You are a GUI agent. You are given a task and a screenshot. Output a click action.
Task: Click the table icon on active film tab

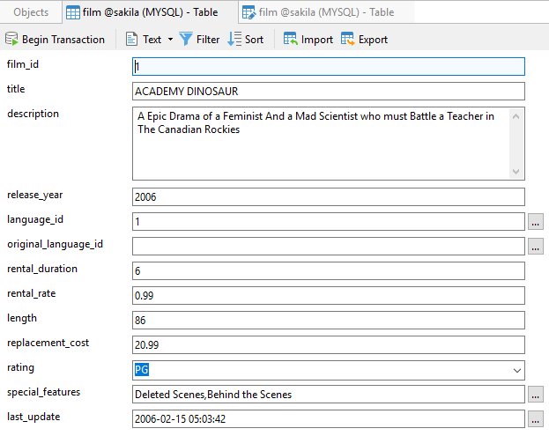click(x=73, y=12)
